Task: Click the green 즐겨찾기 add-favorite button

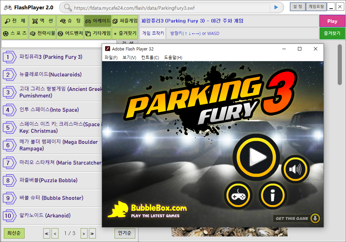Action: tap(332, 33)
